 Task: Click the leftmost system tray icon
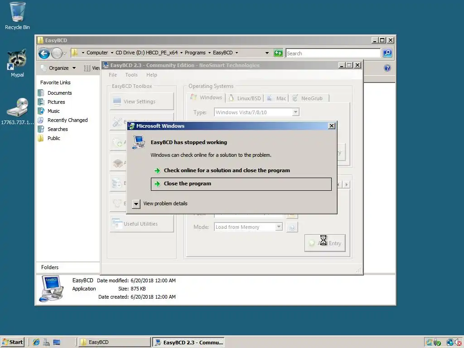coord(429,343)
